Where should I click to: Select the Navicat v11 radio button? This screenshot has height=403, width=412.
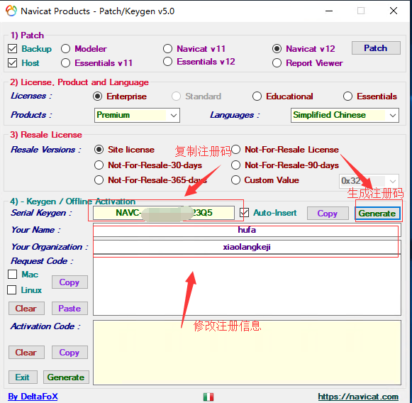click(x=167, y=49)
